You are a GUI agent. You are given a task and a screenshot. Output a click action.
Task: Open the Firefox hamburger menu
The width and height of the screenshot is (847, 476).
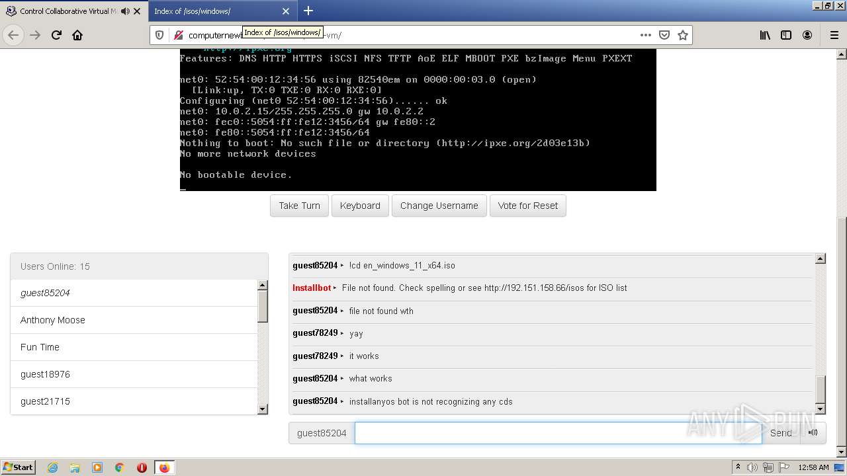pyautogui.click(x=834, y=35)
